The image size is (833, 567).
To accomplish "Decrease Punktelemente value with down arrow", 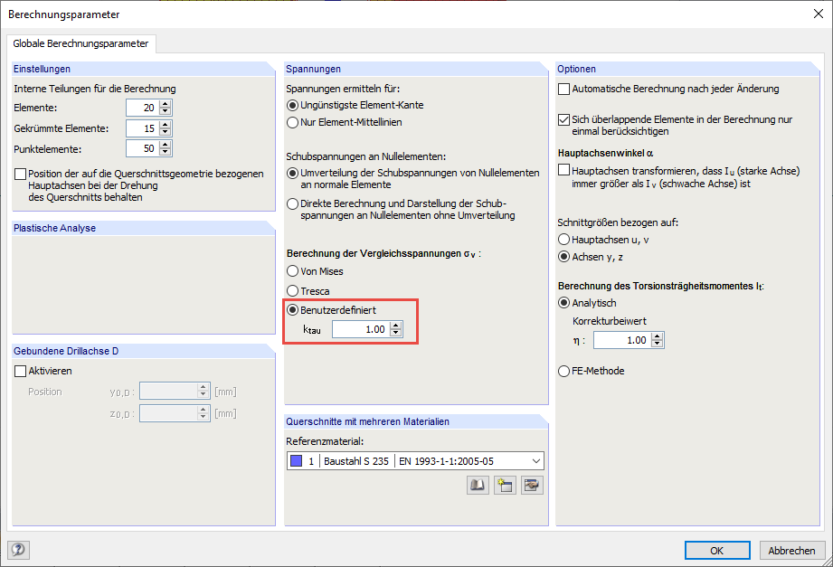I will 166,152.
